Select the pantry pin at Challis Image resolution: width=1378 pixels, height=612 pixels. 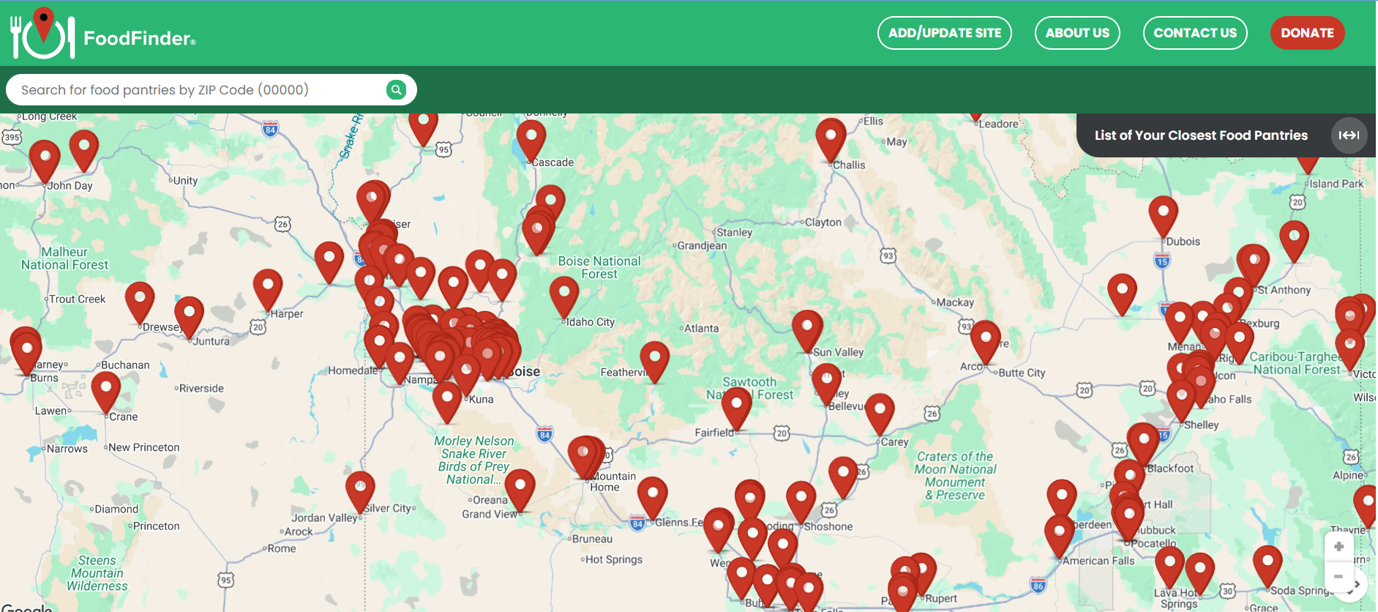pos(831,140)
